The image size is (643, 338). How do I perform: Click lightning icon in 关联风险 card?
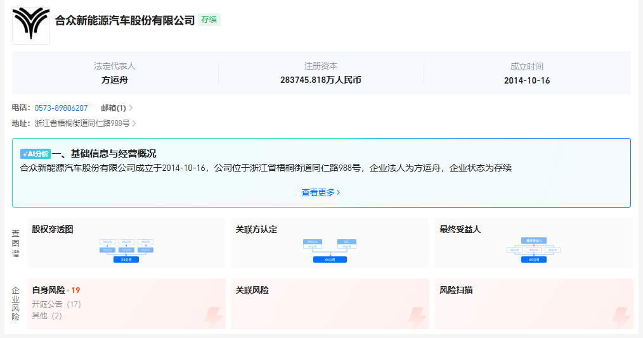(x=417, y=318)
